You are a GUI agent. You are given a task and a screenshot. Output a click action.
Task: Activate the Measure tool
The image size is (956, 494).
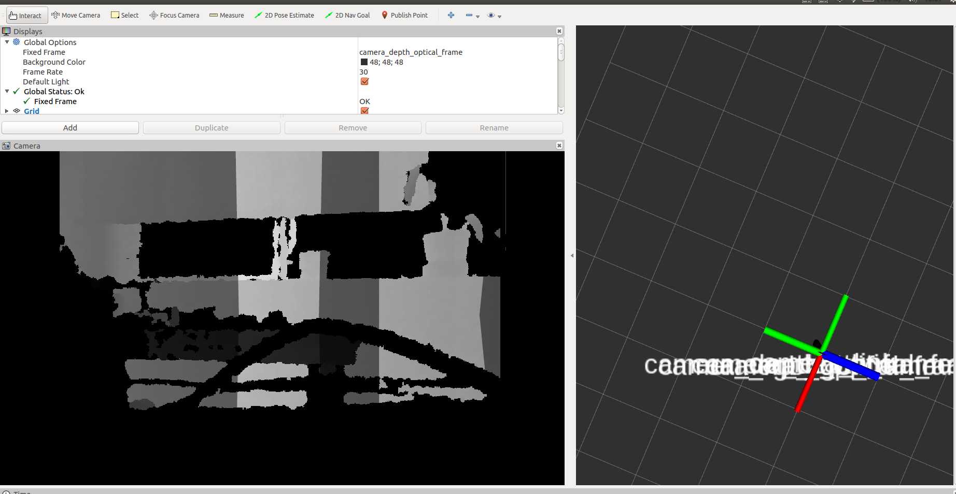227,15
